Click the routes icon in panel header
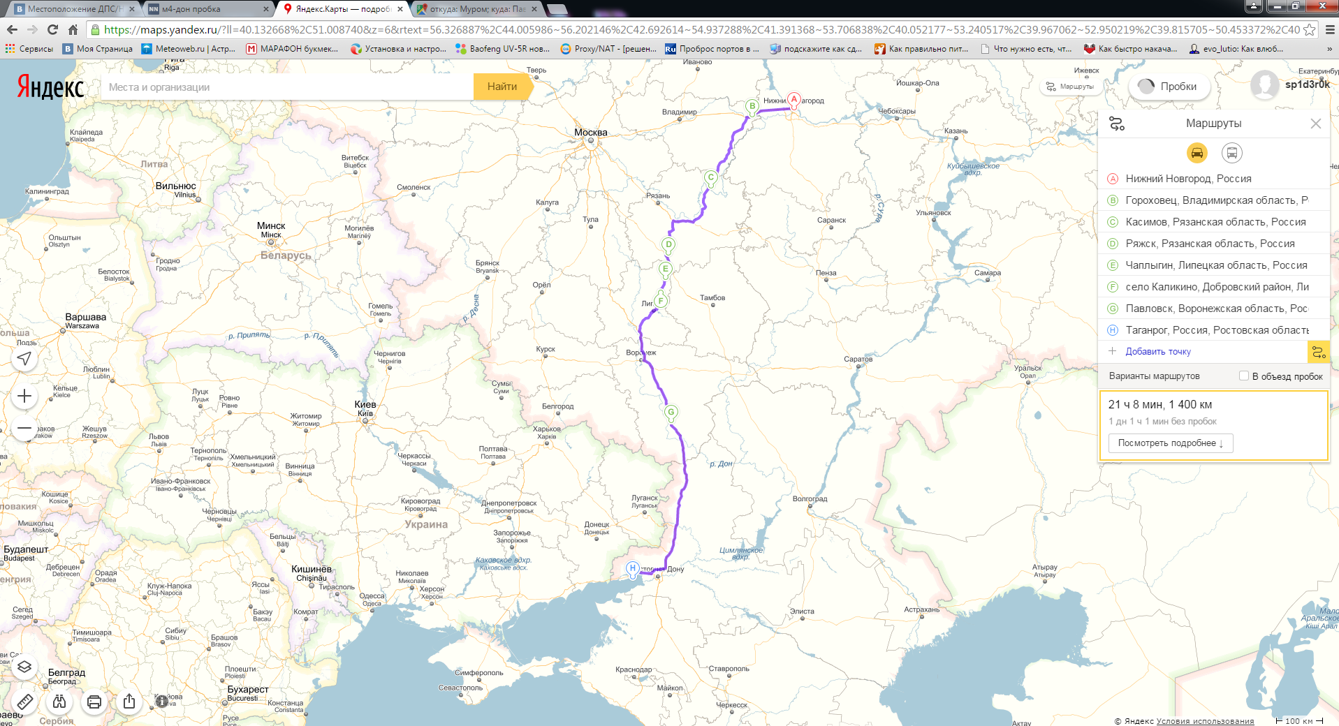The width and height of the screenshot is (1339, 726). [x=1117, y=124]
